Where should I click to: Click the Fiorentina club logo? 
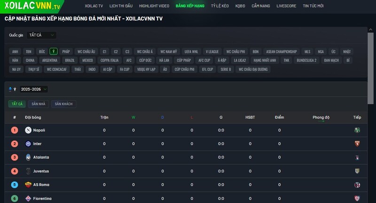coord(28,198)
